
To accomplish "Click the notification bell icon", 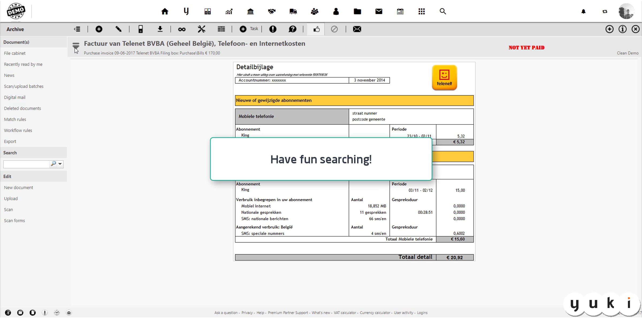I will (x=583, y=11).
